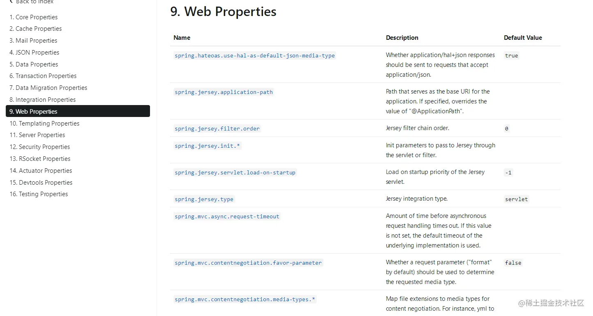Screen dimensions: 593x316
Task: Click spring.jersey.filter.order property link
Action: click(217, 128)
